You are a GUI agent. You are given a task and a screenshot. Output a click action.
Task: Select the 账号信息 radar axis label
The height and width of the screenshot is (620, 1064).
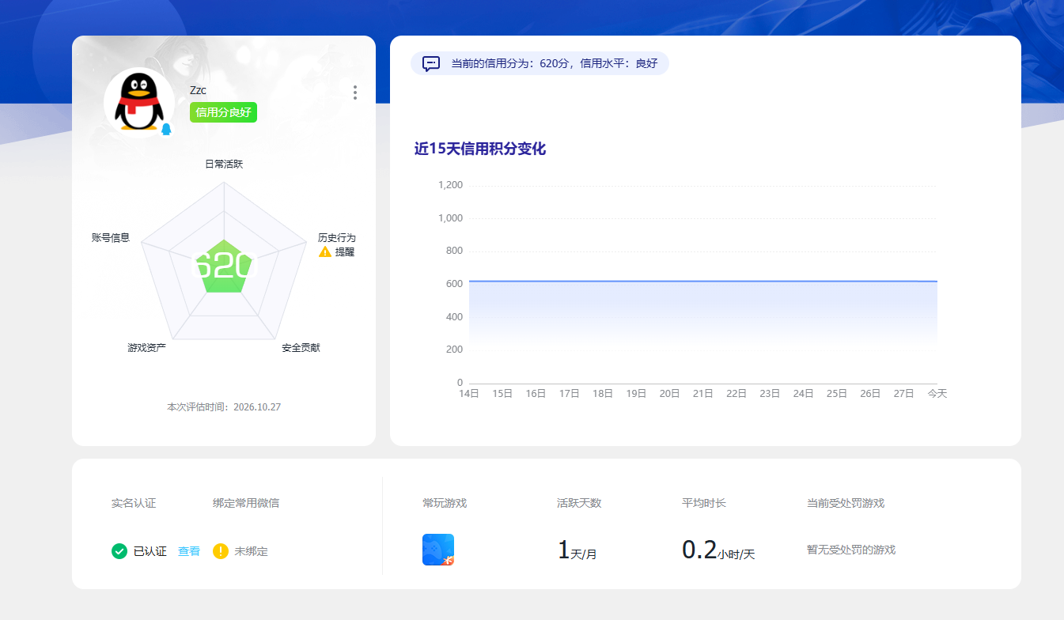111,238
